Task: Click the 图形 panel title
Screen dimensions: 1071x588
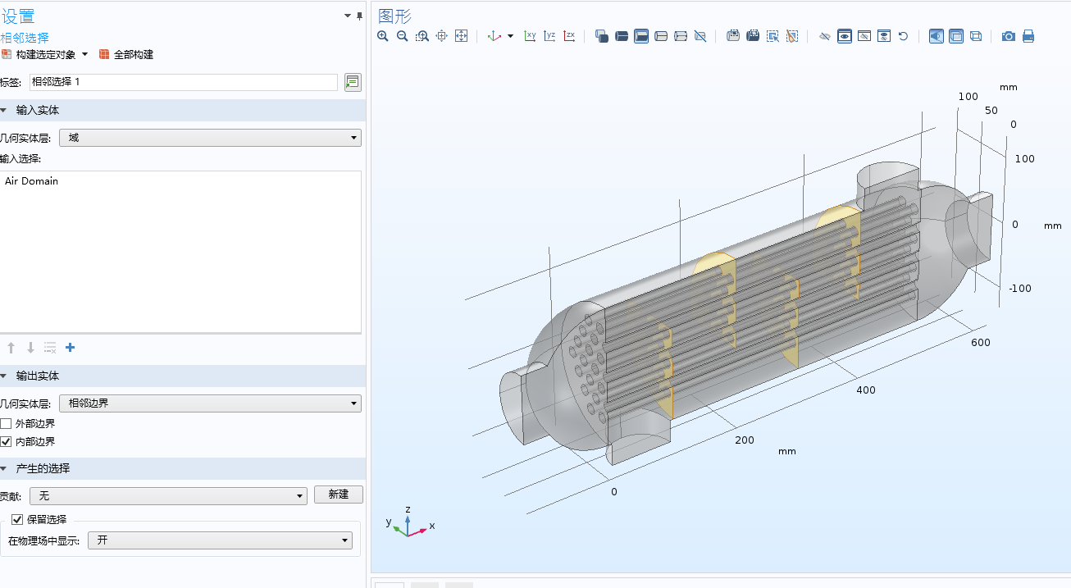Action: point(394,16)
